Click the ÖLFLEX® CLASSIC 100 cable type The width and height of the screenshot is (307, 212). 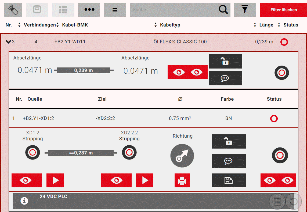[180, 42]
